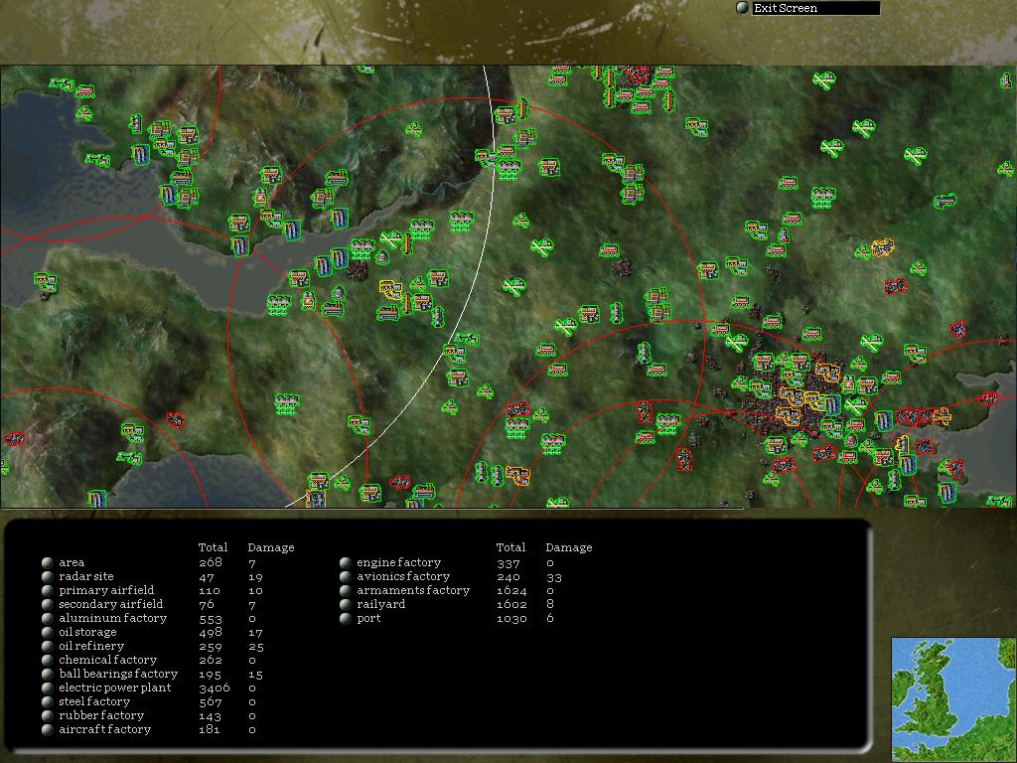
Task: Select oil storage total 498
Action: (211, 633)
